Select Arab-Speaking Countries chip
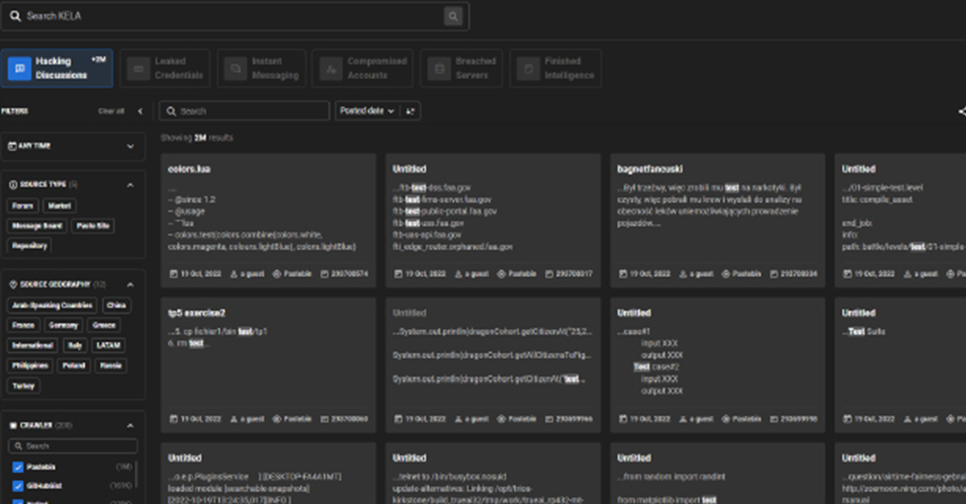The height and width of the screenshot is (504, 966). click(x=52, y=305)
